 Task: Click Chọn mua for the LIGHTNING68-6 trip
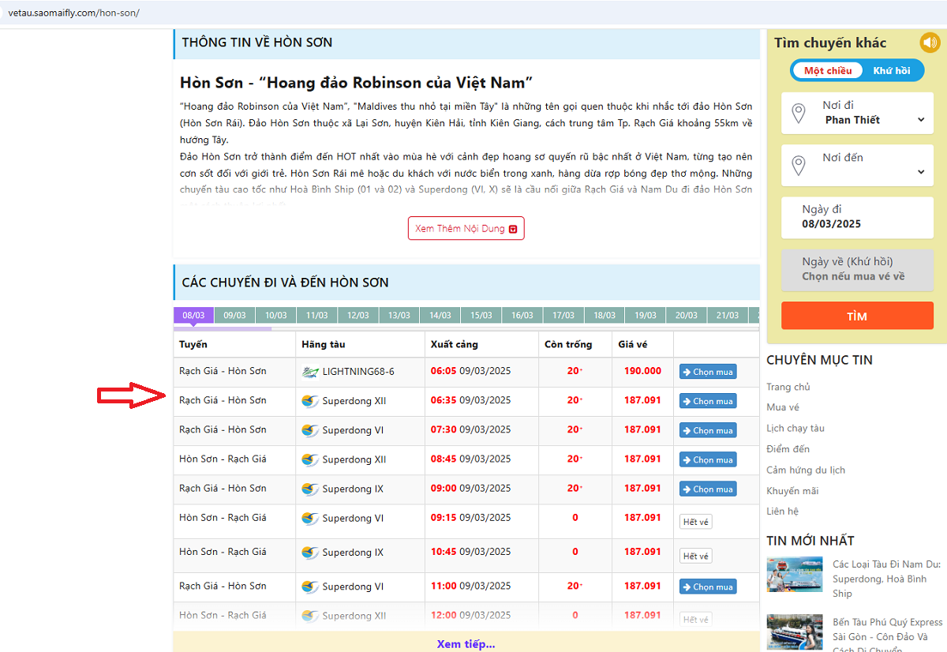pyautogui.click(x=708, y=372)
